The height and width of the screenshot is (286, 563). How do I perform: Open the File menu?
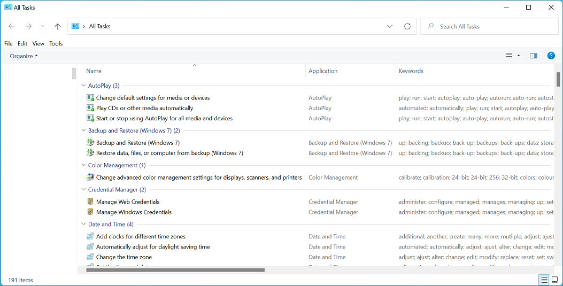pos(8,43)
